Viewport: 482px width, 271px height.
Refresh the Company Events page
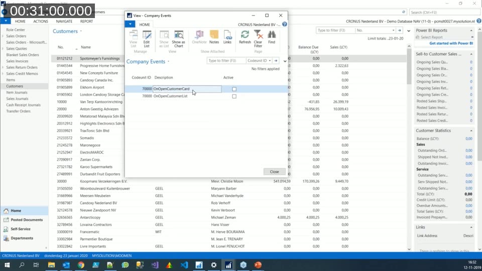(245, 38)
